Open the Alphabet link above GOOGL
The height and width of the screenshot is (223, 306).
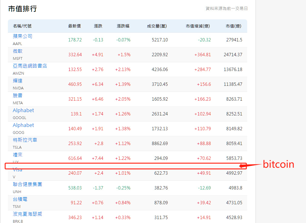pyautogui.click(x=23, y=110)
